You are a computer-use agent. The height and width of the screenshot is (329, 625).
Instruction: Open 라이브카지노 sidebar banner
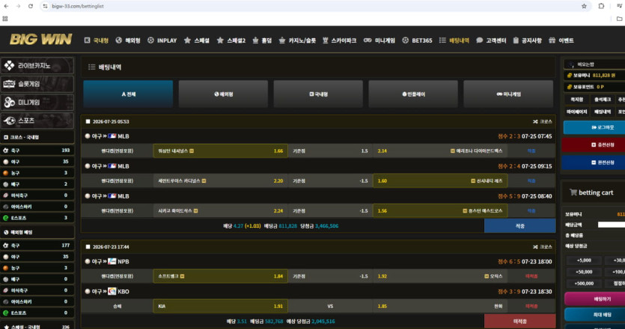coord(37,65)
